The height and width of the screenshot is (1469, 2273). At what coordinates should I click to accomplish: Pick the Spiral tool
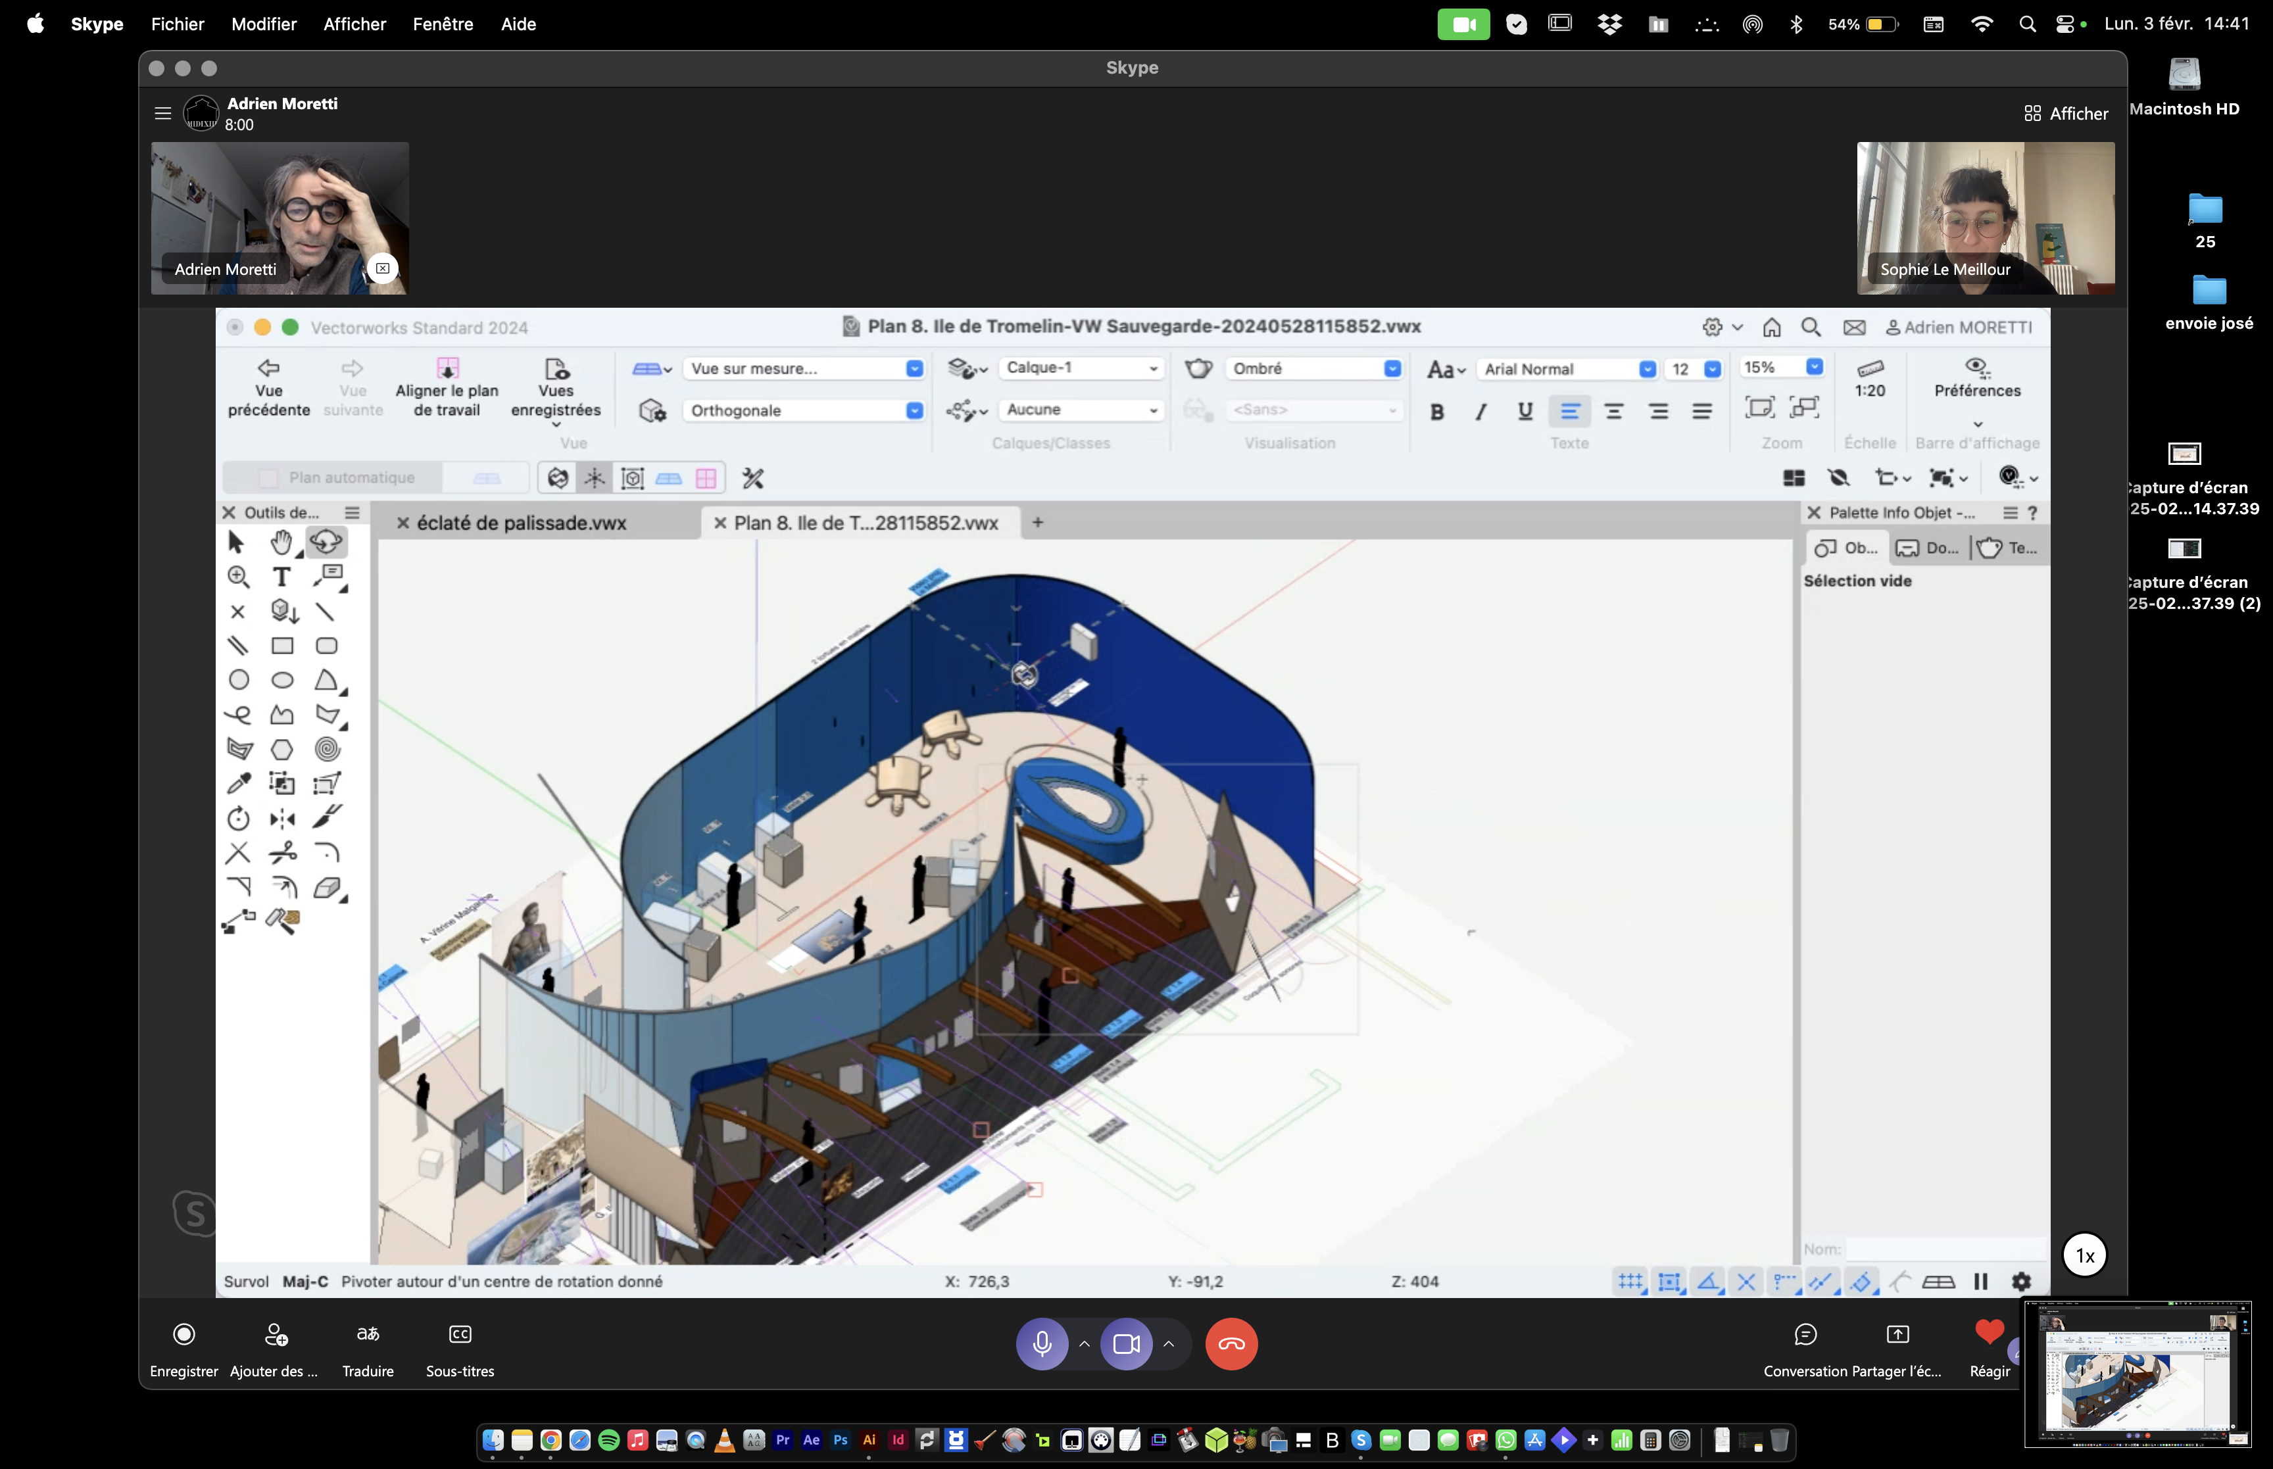(327, 750)
